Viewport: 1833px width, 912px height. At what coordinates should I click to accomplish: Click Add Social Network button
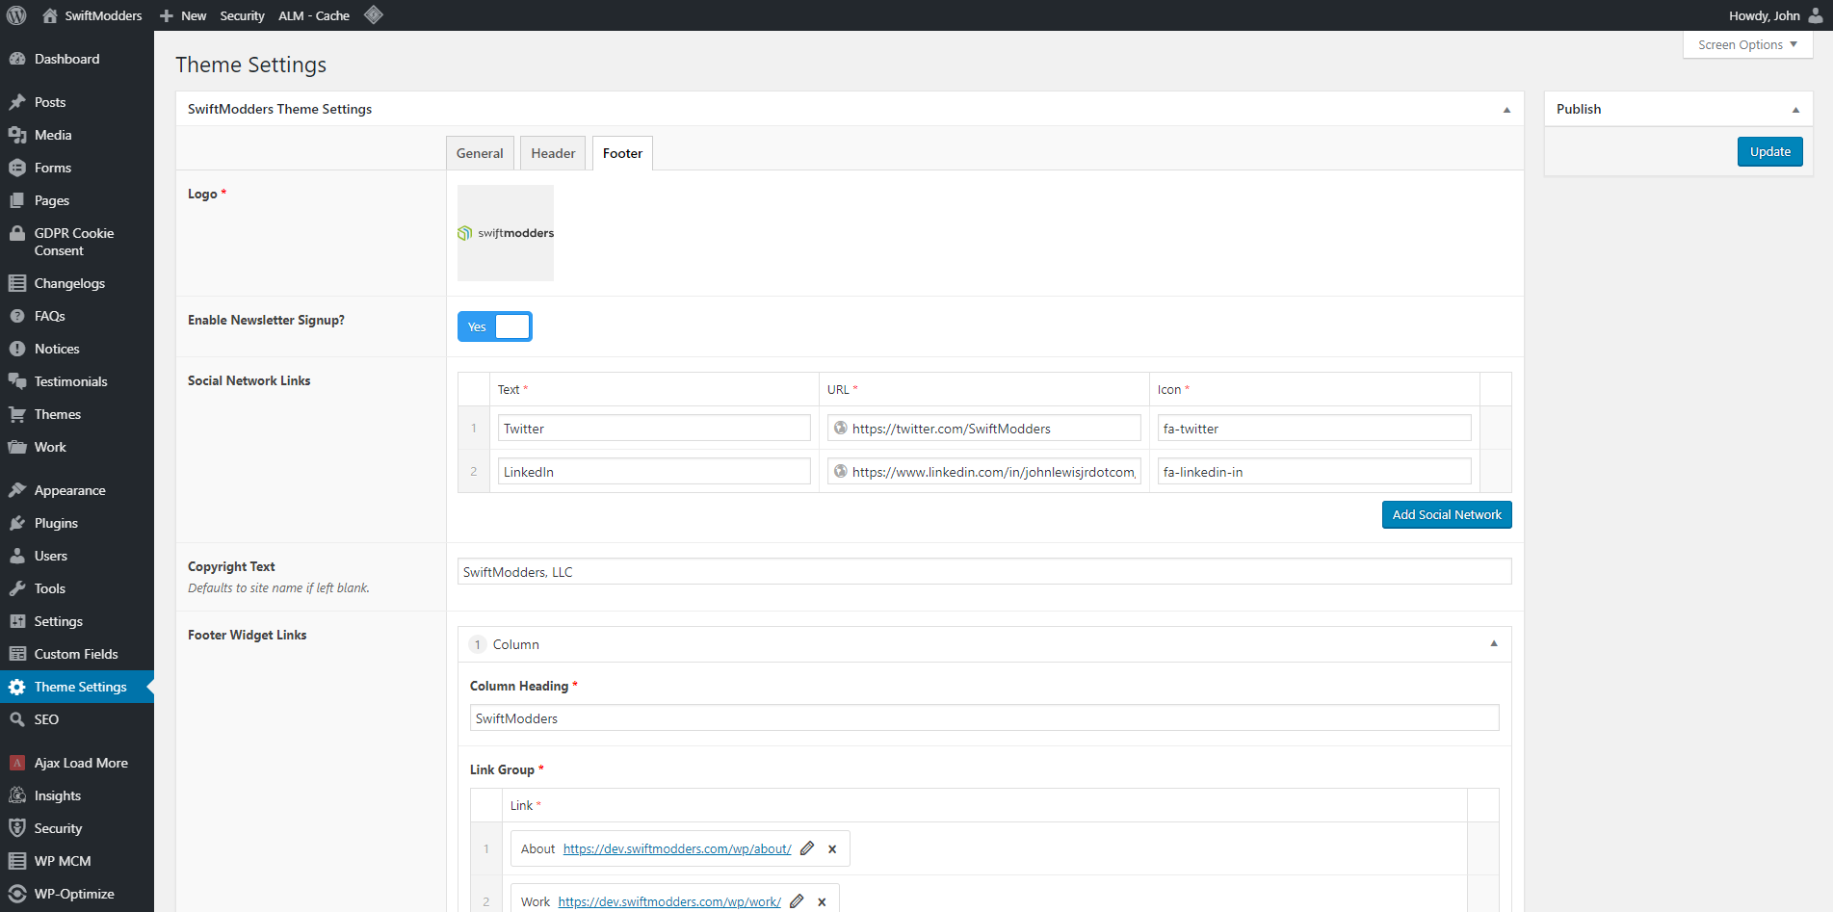click(1447, 514)
